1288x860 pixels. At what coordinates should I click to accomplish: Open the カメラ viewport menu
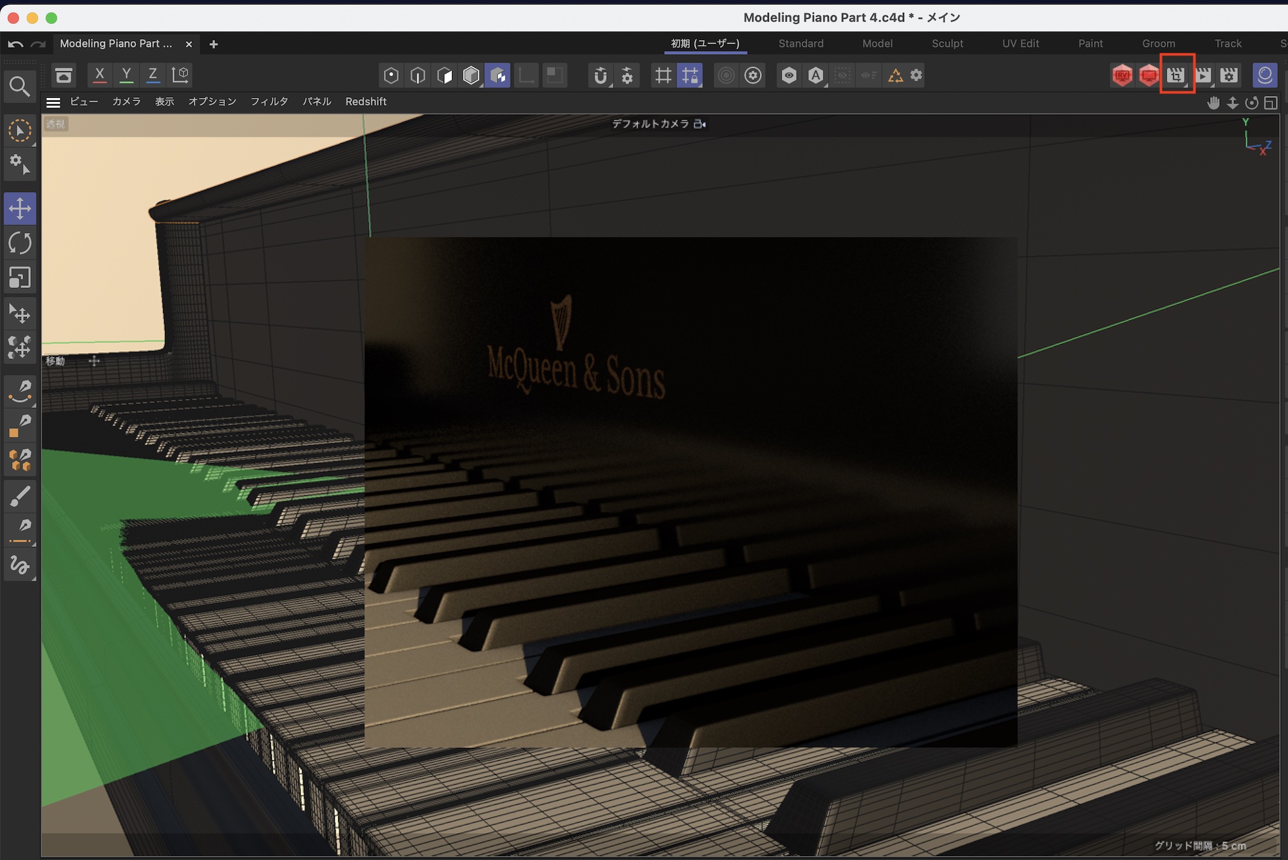click(126, 102)
